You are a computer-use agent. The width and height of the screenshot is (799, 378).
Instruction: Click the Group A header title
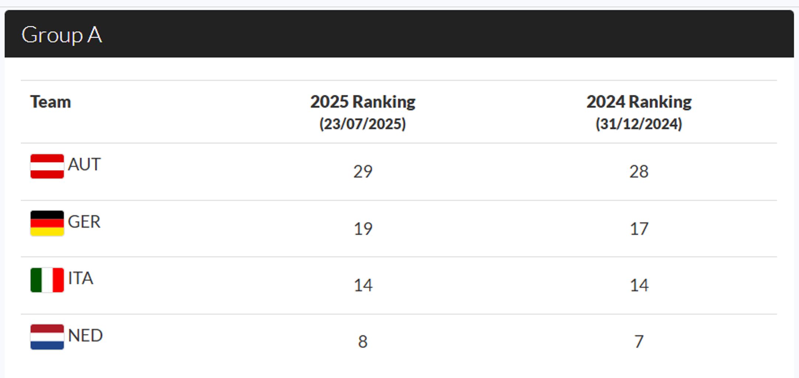(x=62, y=35)
